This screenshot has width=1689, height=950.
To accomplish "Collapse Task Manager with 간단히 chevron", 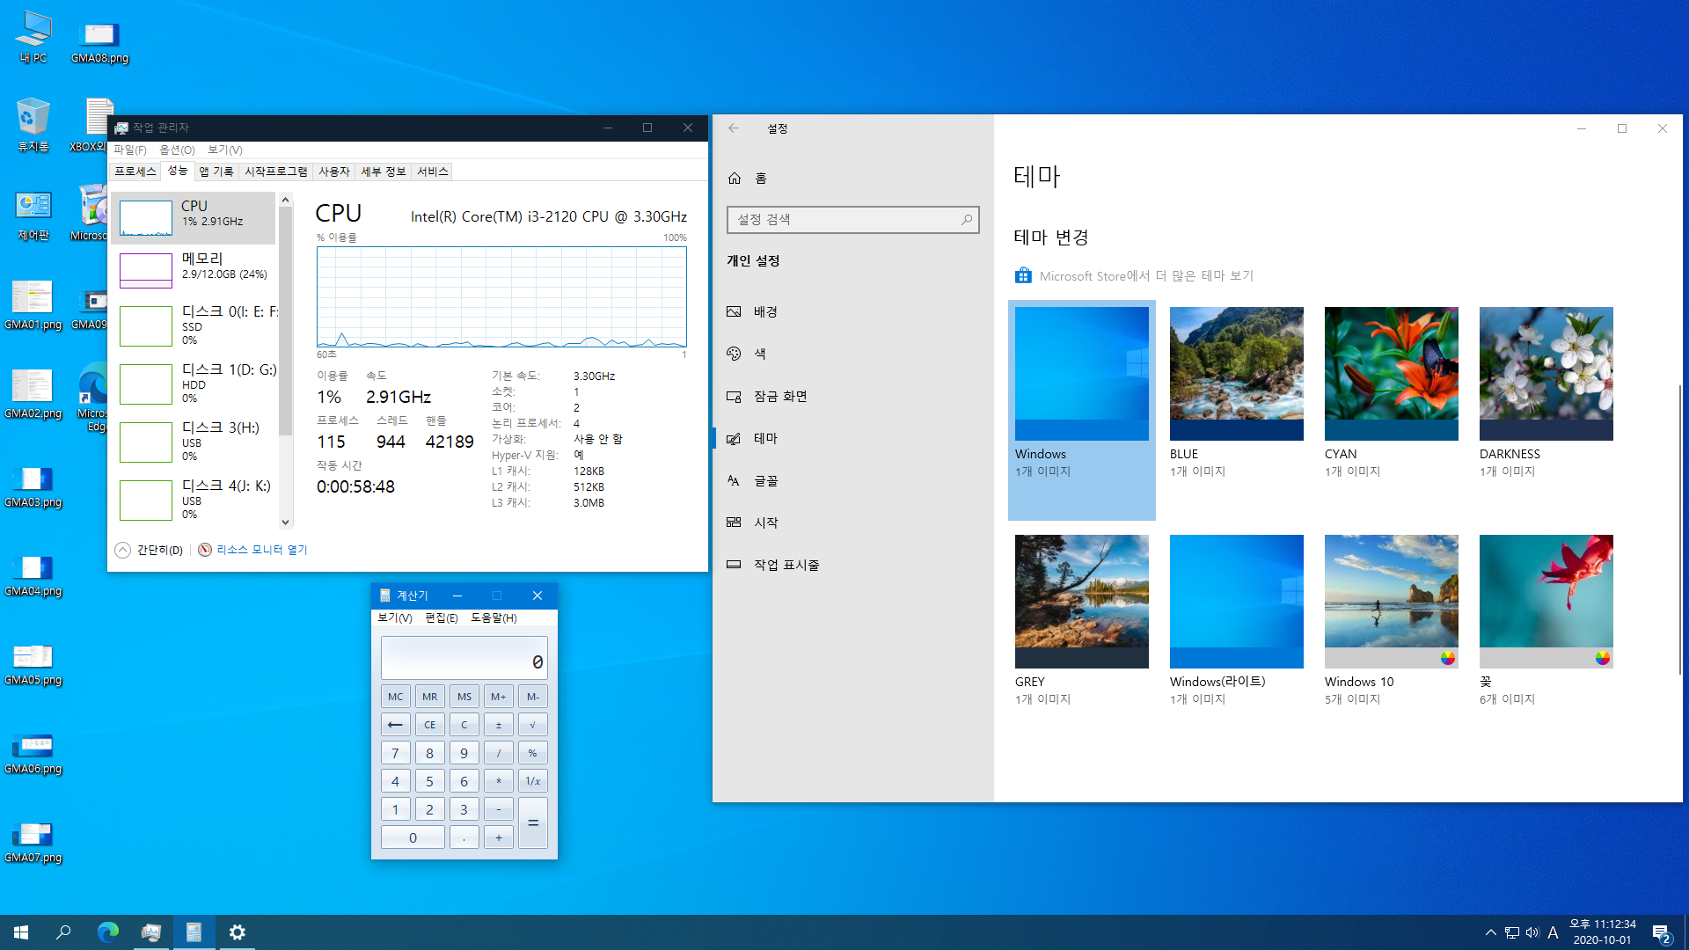I will (x=123, y=550).
